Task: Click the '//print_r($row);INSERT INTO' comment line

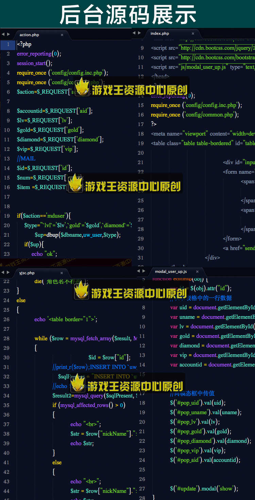Action: click(95, 367)
